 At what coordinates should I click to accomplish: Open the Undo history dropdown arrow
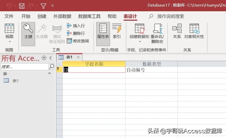pyautogui.click(x=15, y=6)
